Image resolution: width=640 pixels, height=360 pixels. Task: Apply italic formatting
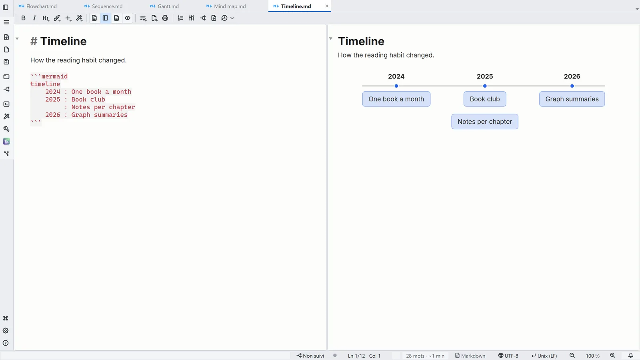coord(34,18)
